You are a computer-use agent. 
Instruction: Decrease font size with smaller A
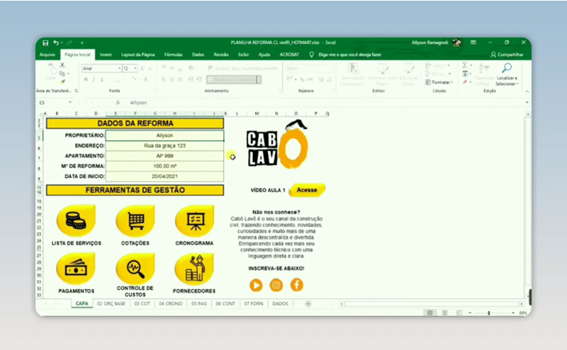[x=150, y=69]
